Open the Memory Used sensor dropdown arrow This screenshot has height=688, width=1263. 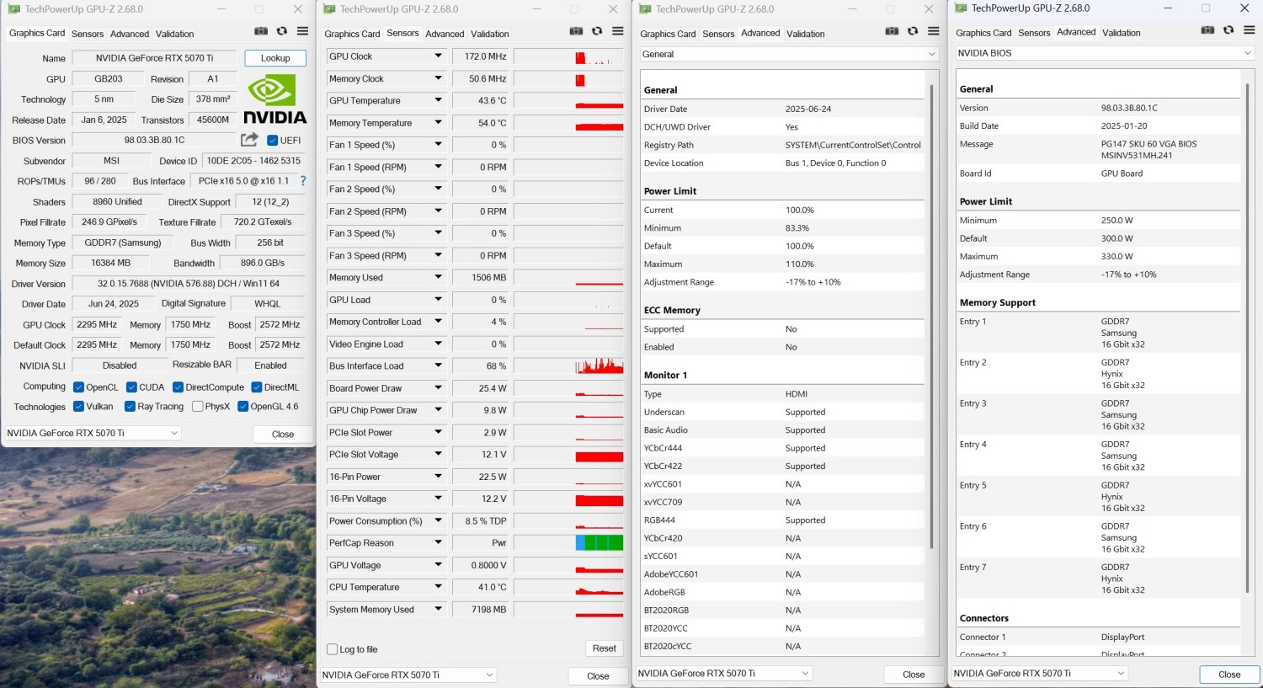[x=438, y=278]
